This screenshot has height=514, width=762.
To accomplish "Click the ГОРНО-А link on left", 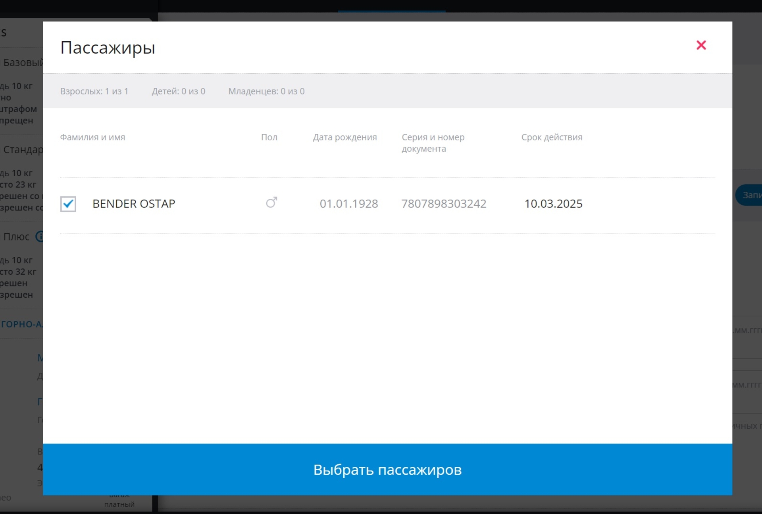I will (x=22, y=324).
